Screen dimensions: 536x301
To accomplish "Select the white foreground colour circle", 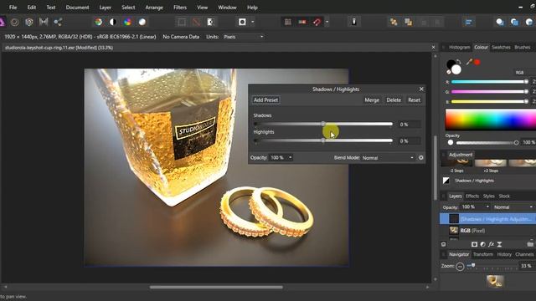I will tap(456, 69).
